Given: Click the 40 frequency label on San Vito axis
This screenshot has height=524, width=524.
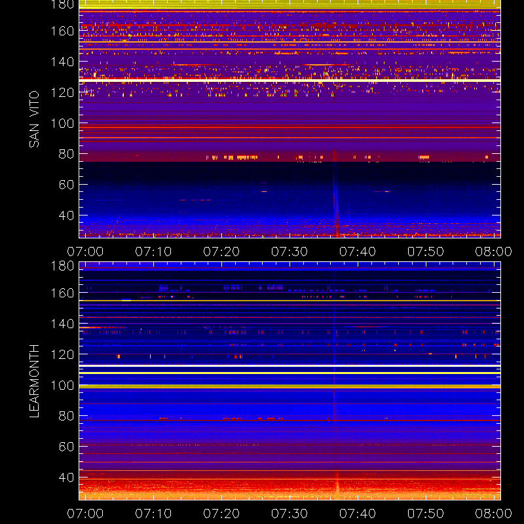Looking at the screenshot, I should [x=66, y=215].
